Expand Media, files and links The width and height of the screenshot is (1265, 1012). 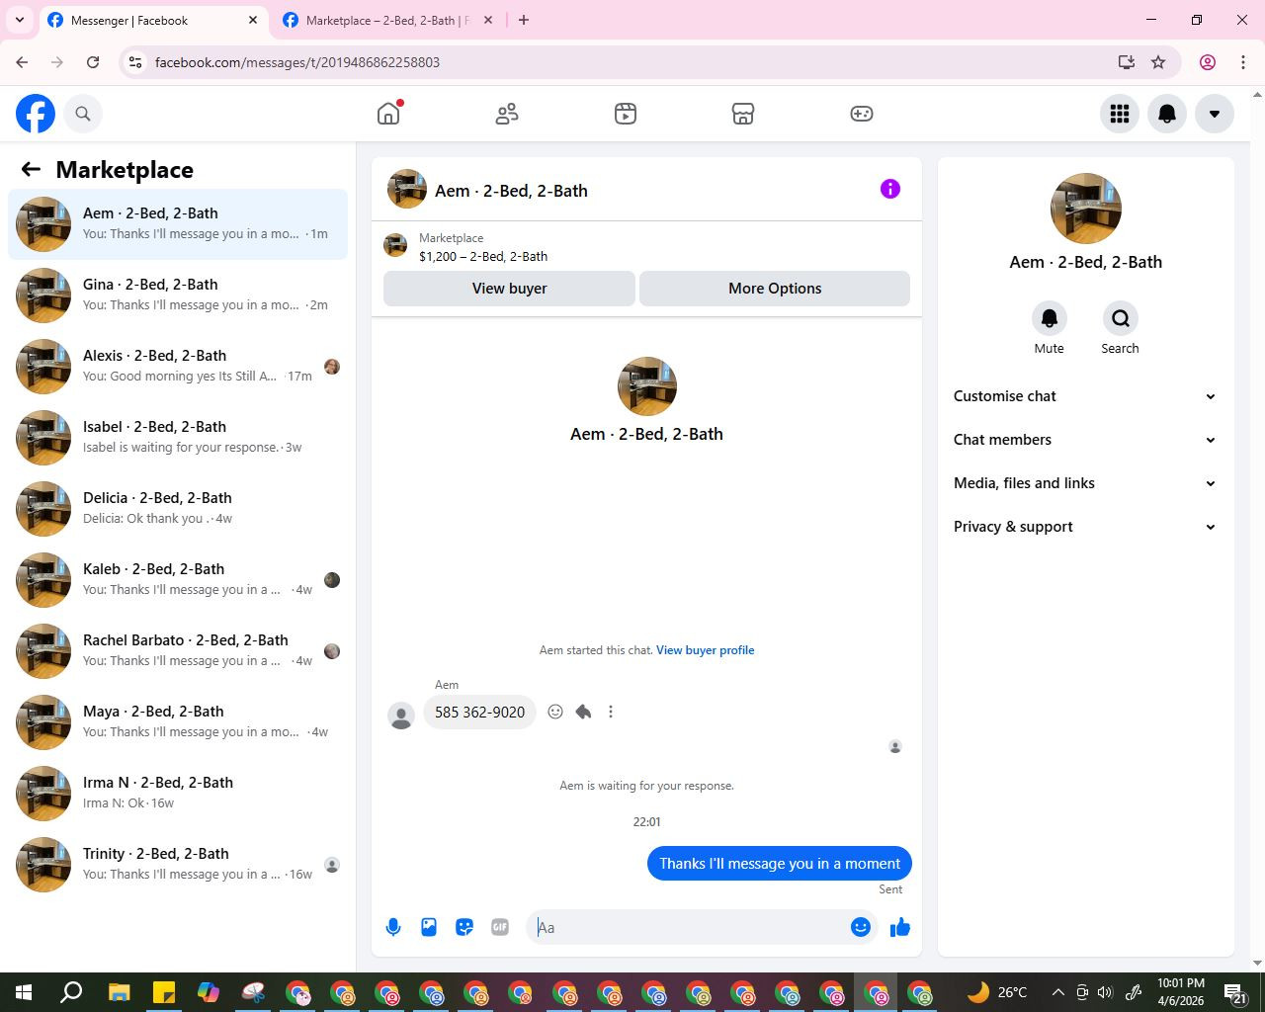pyautogui.click(x=1085, y=483)
